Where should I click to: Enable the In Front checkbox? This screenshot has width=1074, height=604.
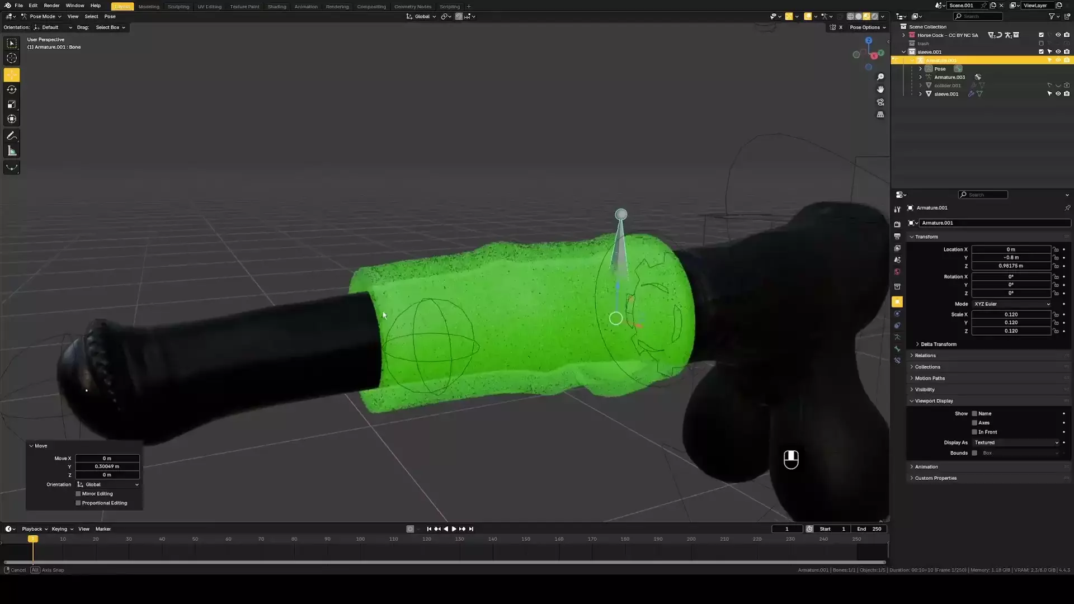tap(974, 432)
